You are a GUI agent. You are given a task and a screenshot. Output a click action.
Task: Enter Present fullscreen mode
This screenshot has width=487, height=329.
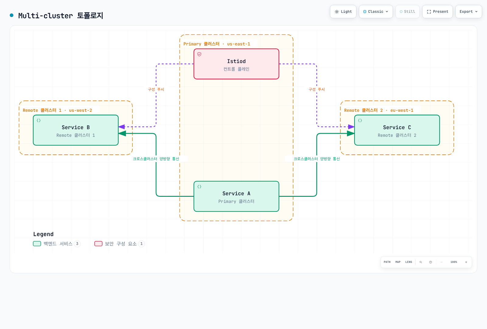tap(437, 12)
